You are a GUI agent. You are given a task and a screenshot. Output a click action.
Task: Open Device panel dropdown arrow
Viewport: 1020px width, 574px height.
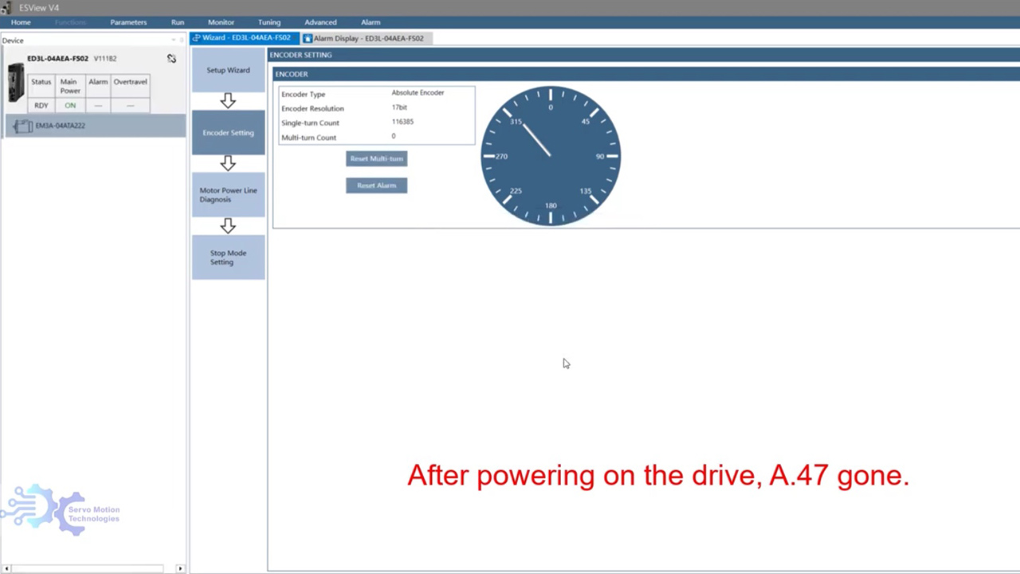point(173,41)
